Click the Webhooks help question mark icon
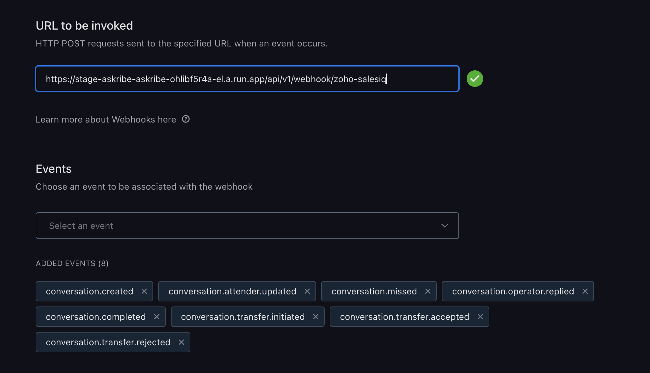Image resolution: width=650 pixels, height=373 pixels. click(186, 119)
